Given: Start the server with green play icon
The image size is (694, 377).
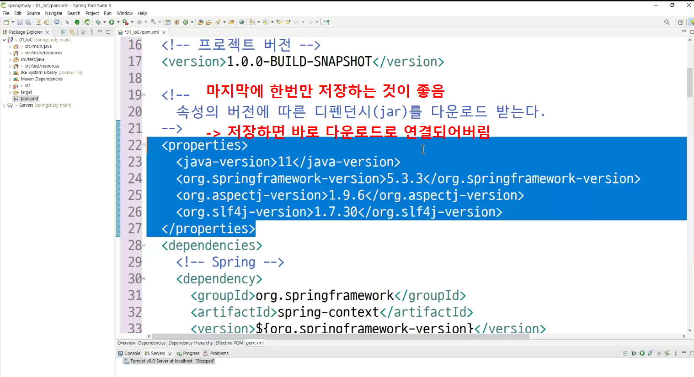Looking at the screenshot, I should click(642, 353).
